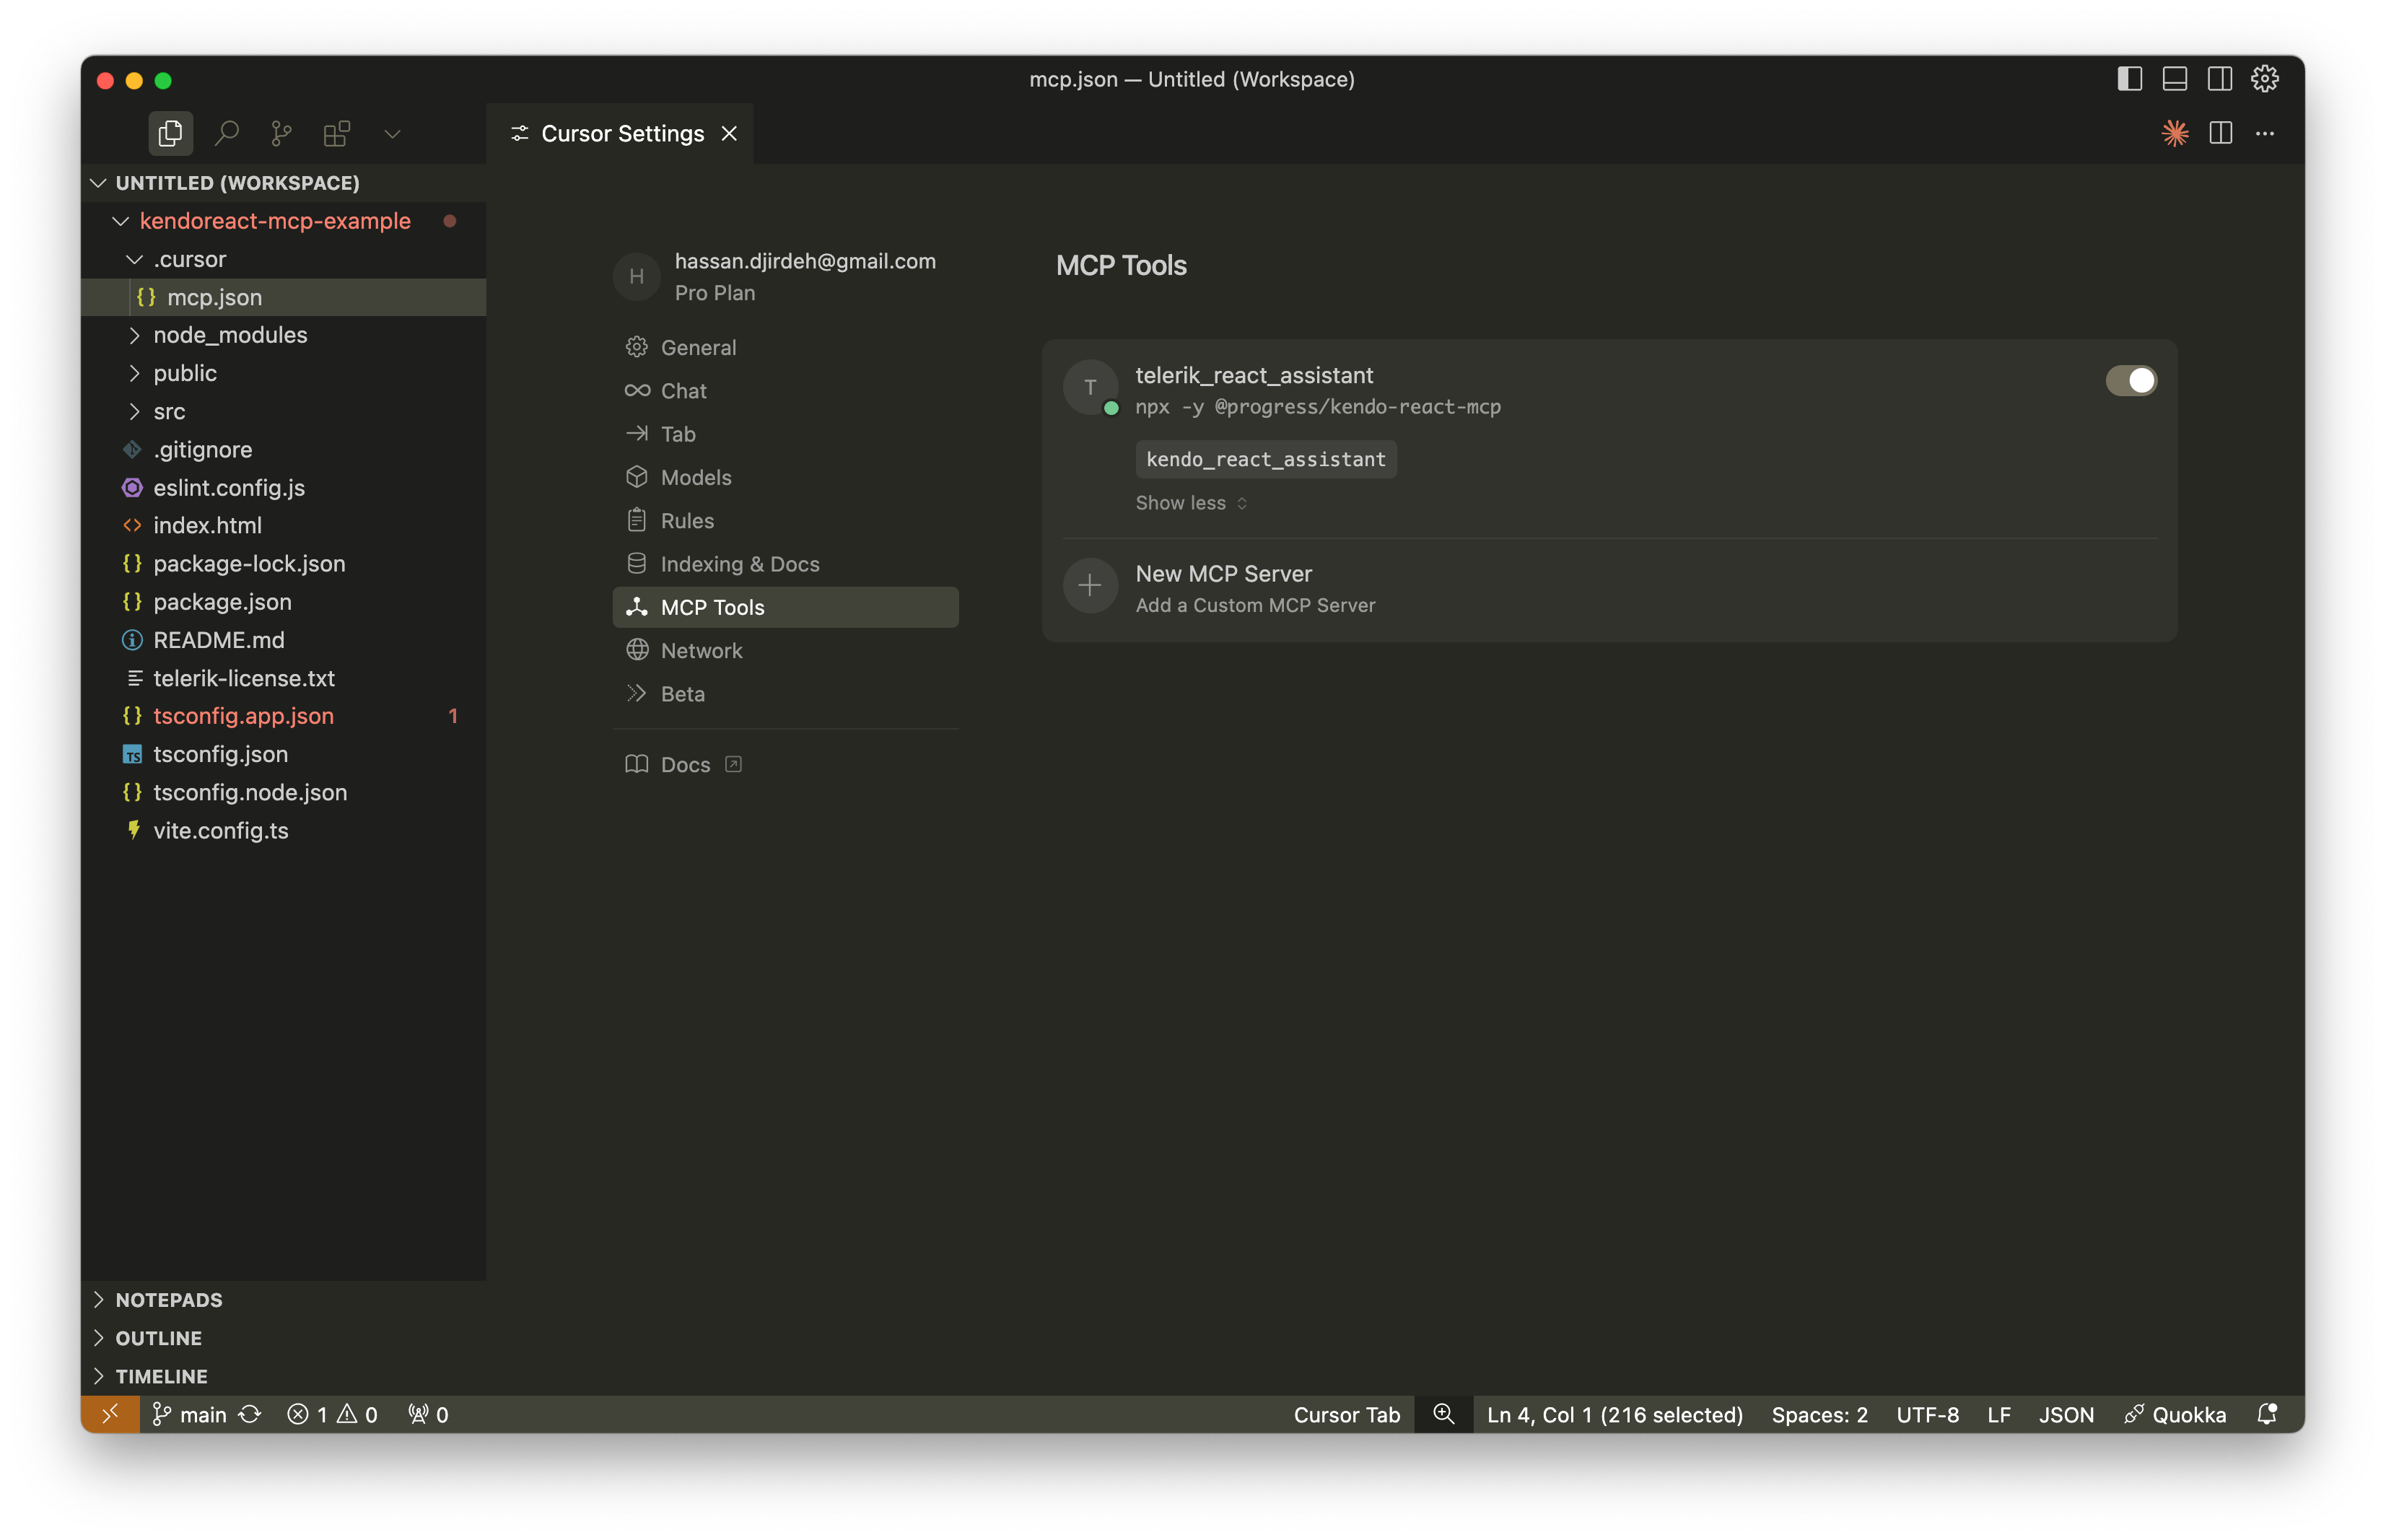
Task: Open mcp.json in the explorer
Action: [283, 297]
